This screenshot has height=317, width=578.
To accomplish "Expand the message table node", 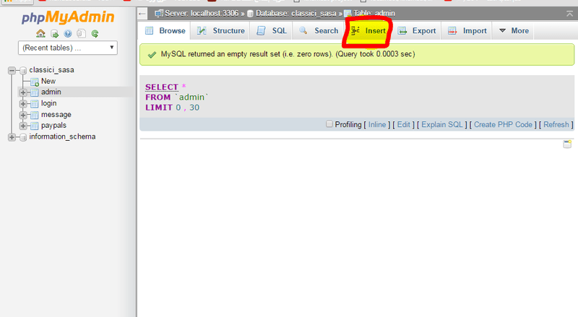I will 23,115.
